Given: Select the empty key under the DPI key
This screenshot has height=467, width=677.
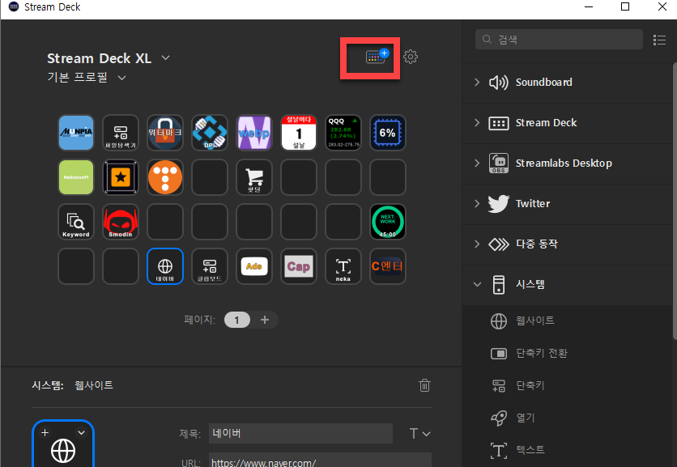Looking at the screenshot, I should [210, 177].
